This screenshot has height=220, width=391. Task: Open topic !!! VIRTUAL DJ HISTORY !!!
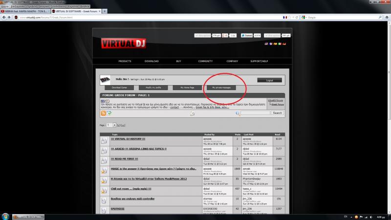128,139
